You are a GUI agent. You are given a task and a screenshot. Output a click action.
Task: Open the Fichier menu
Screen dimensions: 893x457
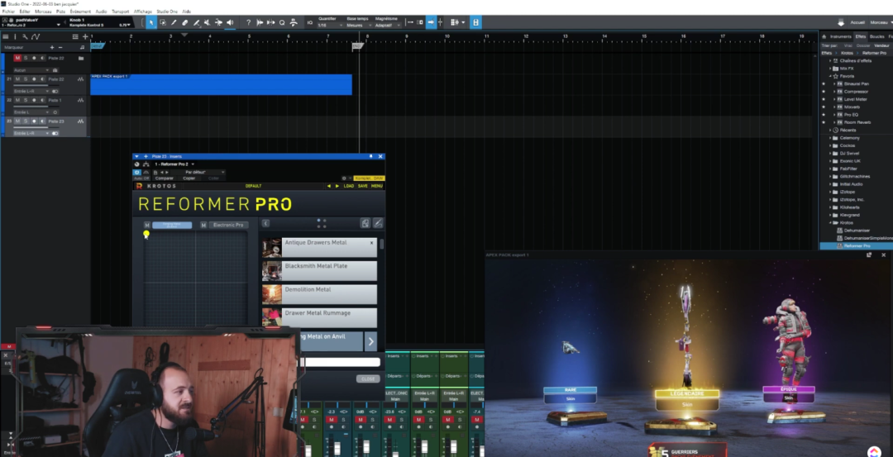point(8,12)
